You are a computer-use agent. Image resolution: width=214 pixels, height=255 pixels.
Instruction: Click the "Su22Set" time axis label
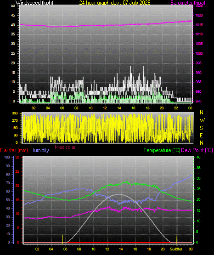point(176,249)
